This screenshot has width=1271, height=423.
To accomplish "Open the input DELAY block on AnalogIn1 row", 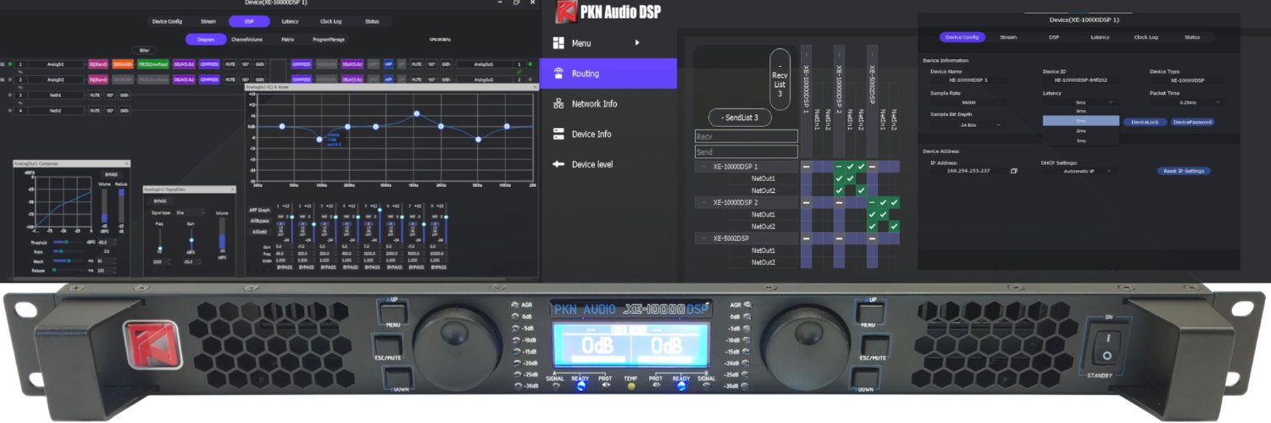I will (184, 64).
